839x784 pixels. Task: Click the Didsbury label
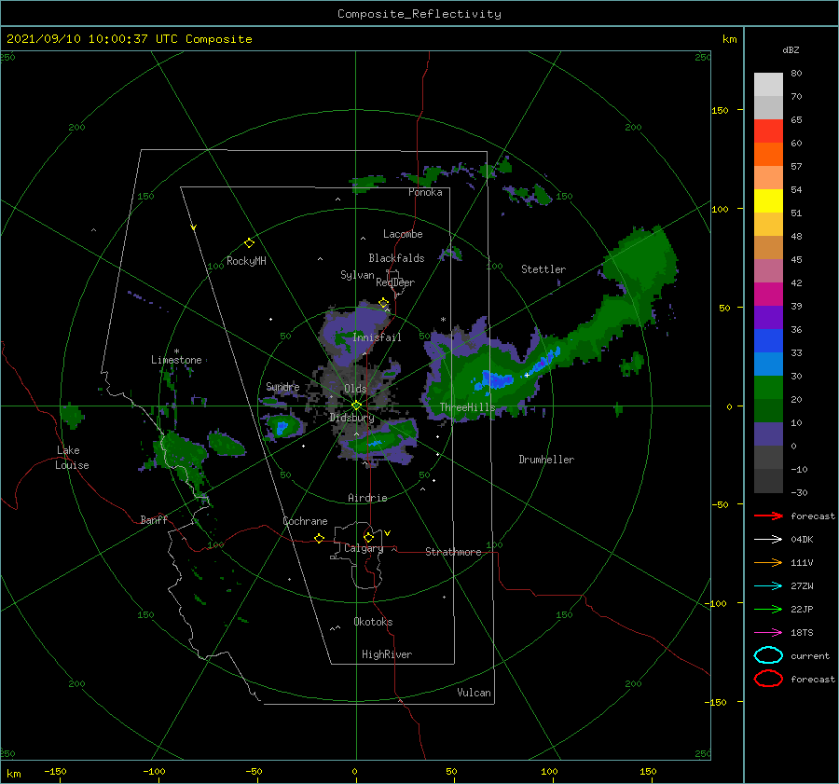pos(351,418)
